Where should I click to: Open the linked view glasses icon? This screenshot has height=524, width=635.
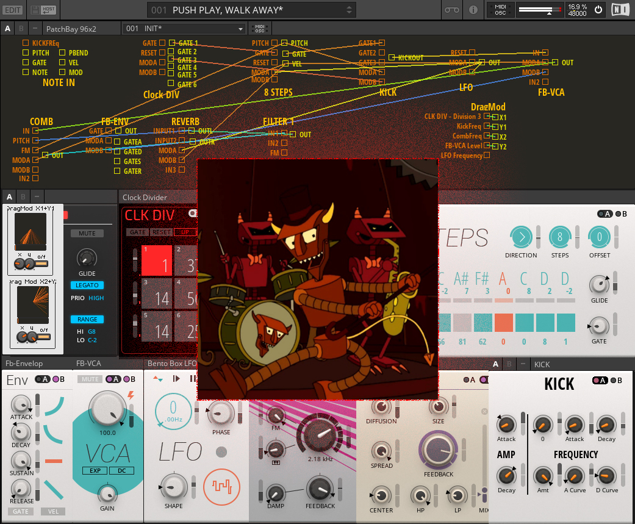point(452,10)
